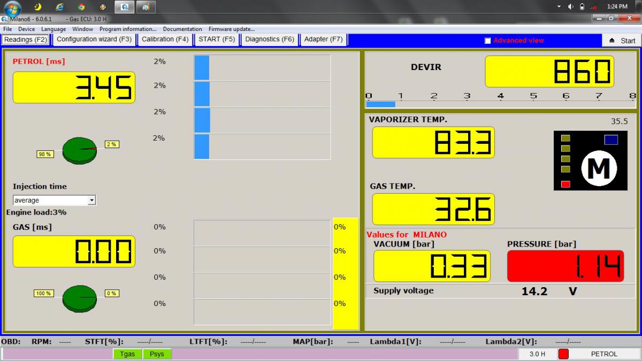This screenshot has width=642, height=361.
Task: Click the petrol injection pie chart
Action: pos(79,151)
